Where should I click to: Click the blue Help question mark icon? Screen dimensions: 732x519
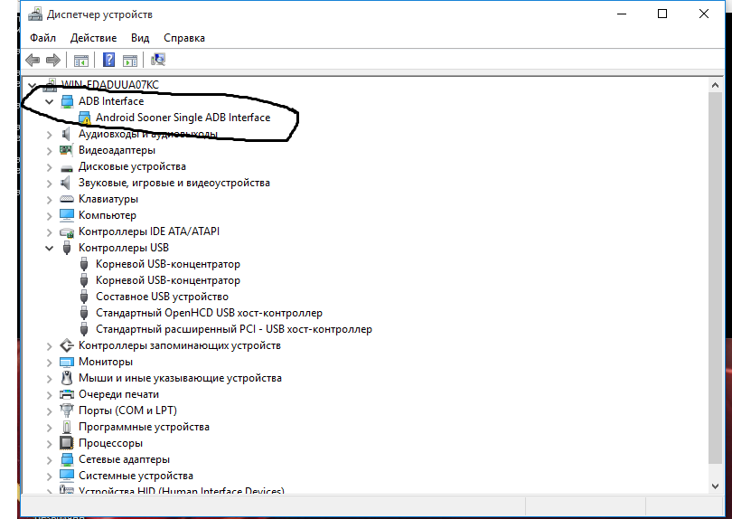(x=108, y=61)
